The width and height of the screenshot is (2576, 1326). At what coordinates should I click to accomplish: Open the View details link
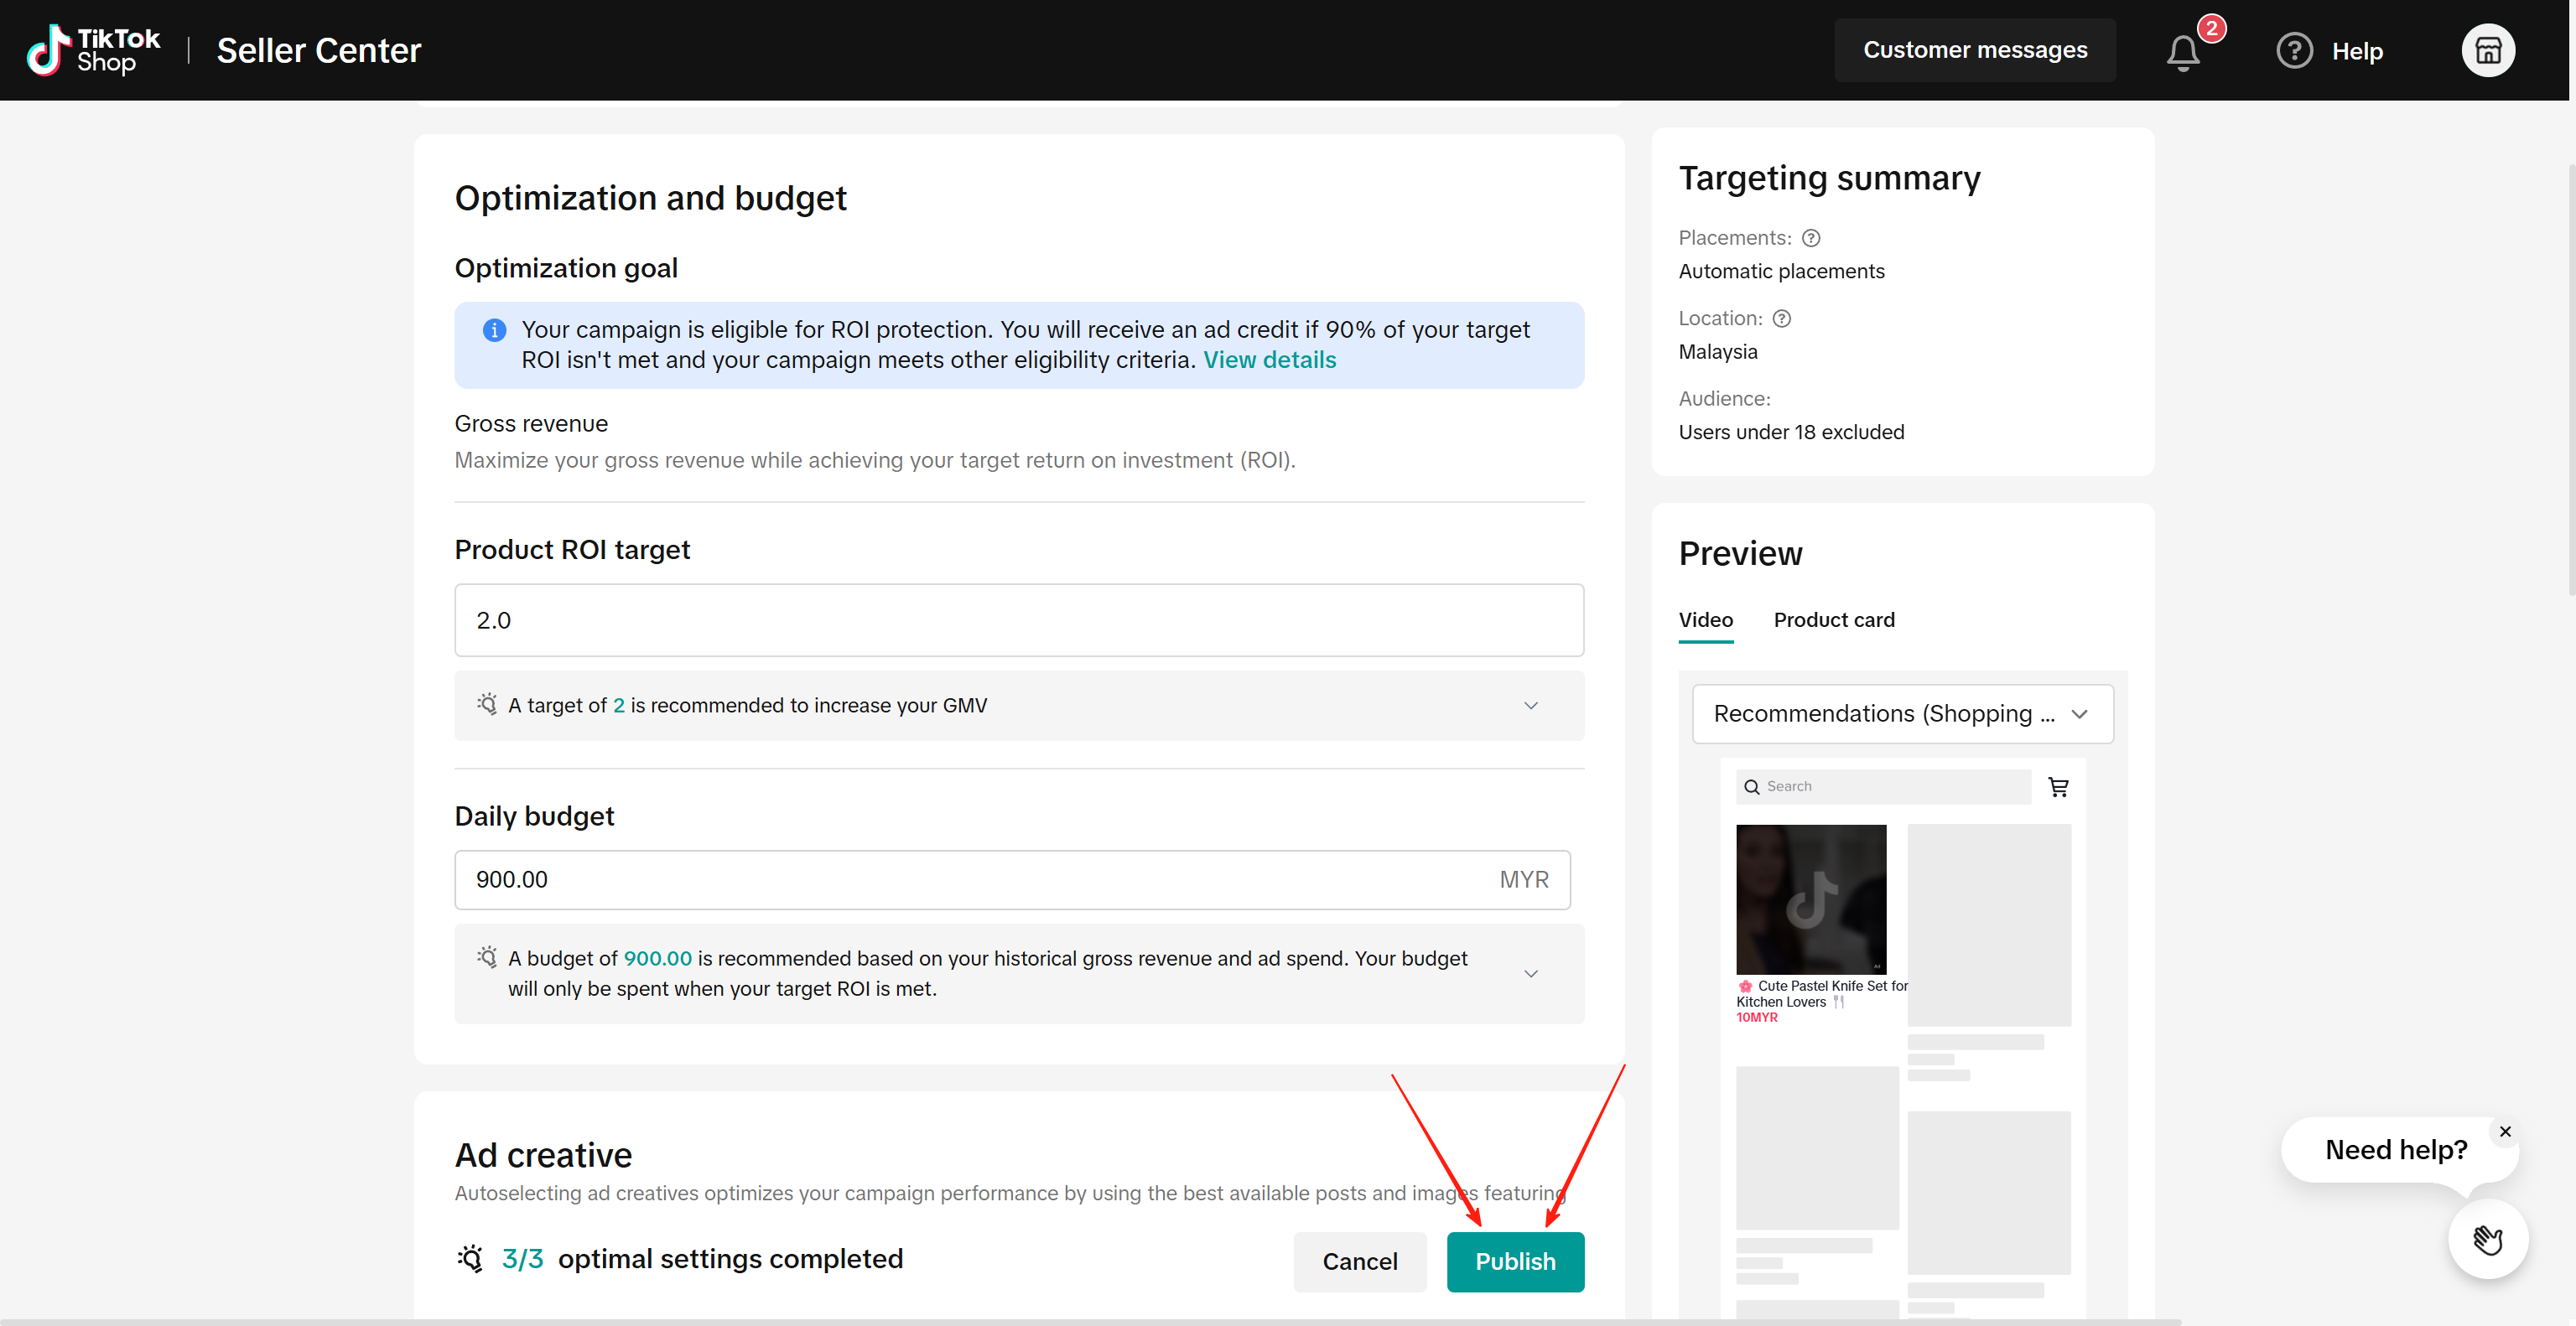(x=1268, y=360)
